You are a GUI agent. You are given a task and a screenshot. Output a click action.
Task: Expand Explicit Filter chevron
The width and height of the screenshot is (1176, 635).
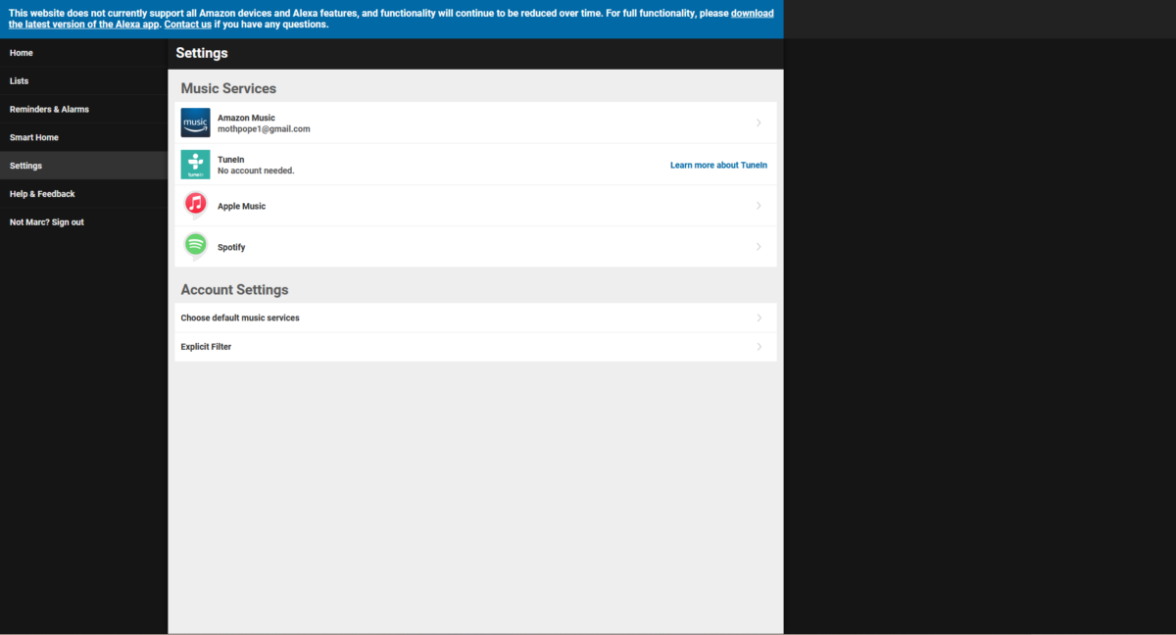pos(759,347)
